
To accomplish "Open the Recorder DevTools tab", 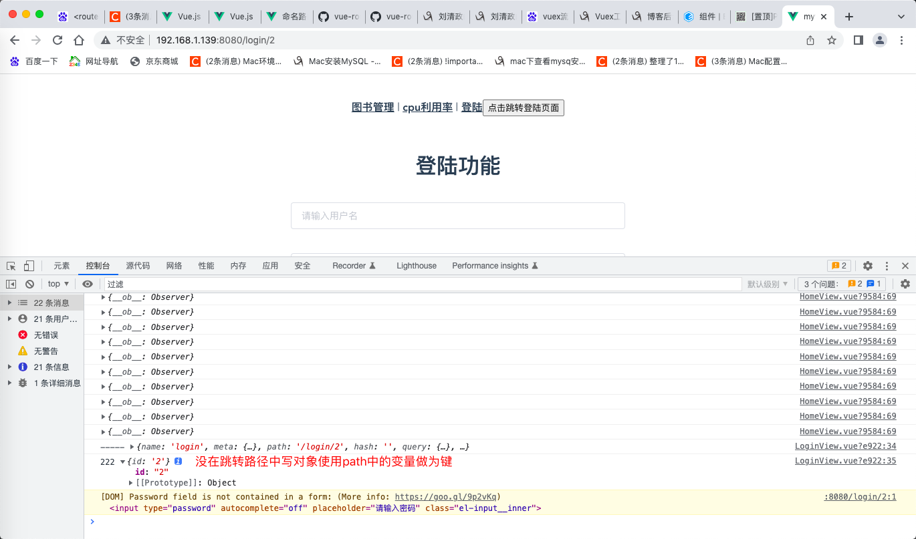I will pos(354,266).
